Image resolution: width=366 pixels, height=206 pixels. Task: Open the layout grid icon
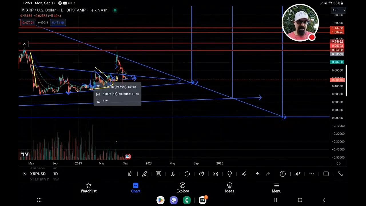click(216, 174)
